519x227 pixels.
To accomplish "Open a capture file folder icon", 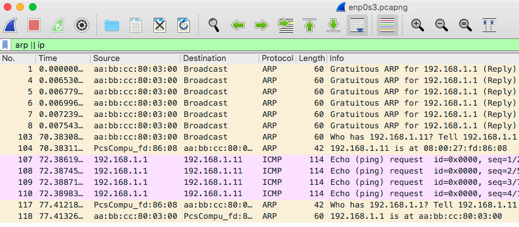I will 112,26.
